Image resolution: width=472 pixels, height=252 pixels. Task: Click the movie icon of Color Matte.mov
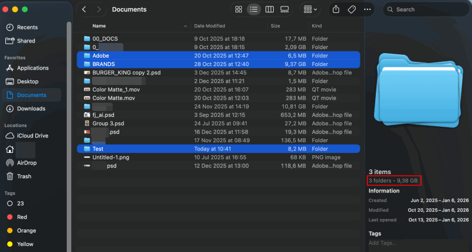(87, 98)
